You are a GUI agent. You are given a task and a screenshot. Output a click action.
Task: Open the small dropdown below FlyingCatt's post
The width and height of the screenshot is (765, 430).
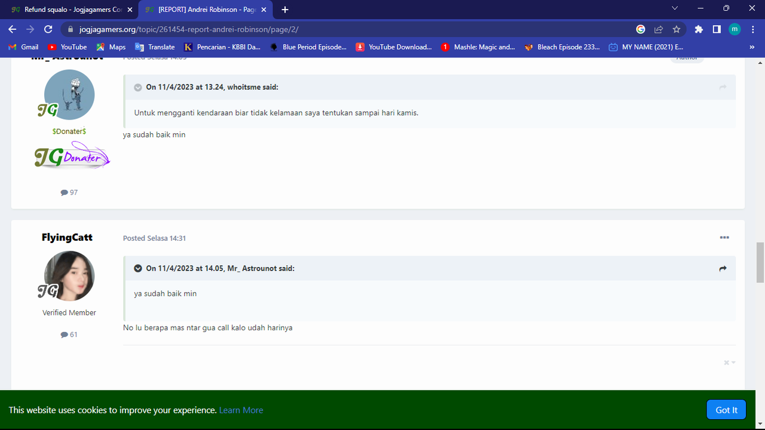point(730,363)
